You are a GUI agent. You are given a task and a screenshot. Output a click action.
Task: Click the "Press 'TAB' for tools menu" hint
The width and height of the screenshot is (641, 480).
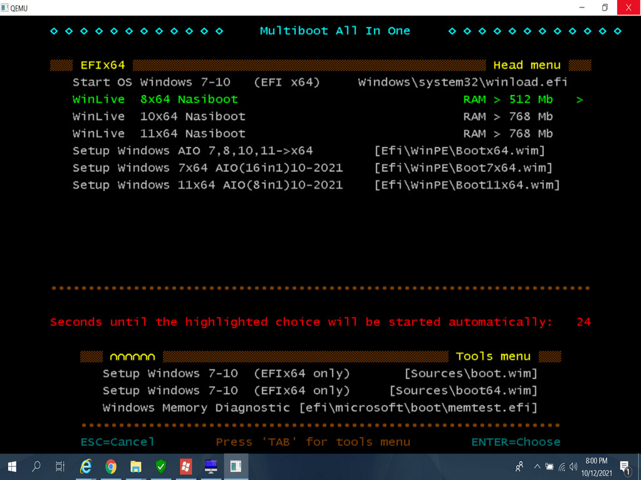click(x=313, y=442)
